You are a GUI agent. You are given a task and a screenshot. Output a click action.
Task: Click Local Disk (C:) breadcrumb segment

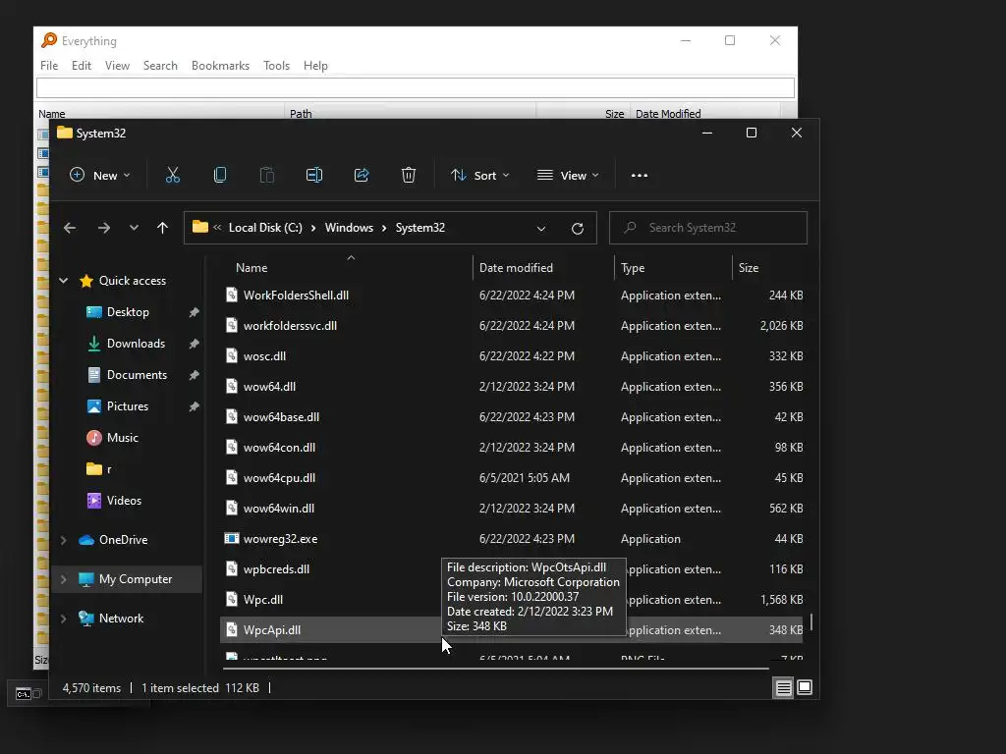point(265,228)
